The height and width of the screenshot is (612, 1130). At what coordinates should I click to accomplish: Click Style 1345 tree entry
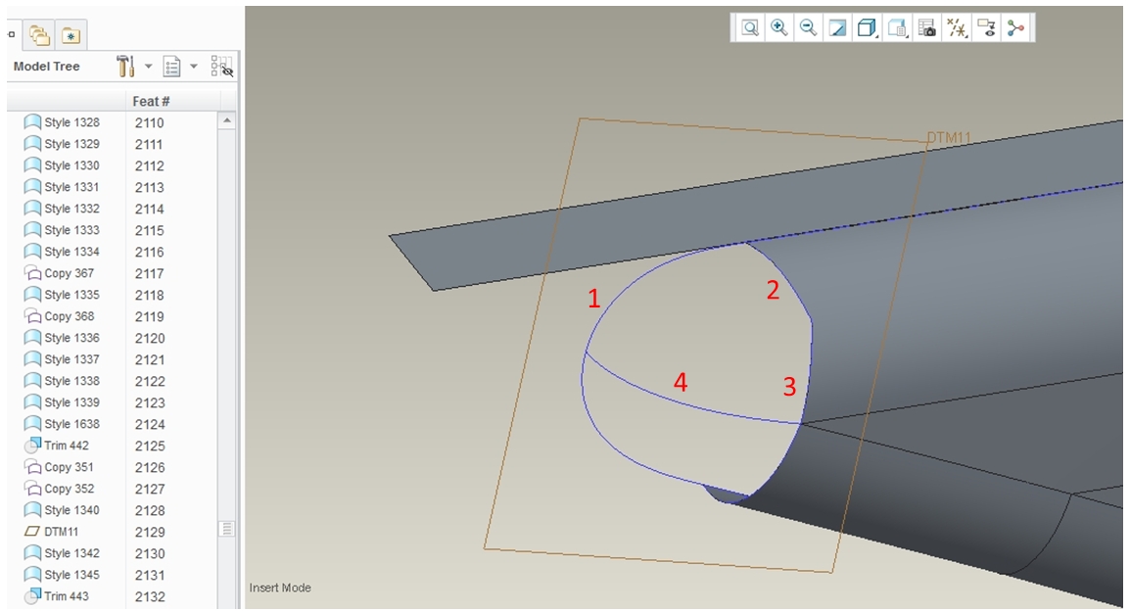pyautogui.click(x=62, y=575)
